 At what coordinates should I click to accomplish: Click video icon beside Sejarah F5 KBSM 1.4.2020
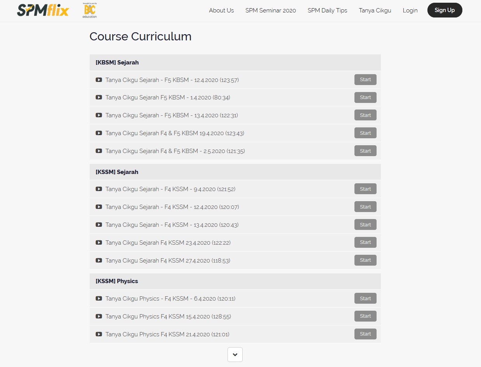[x=99, y=97]
